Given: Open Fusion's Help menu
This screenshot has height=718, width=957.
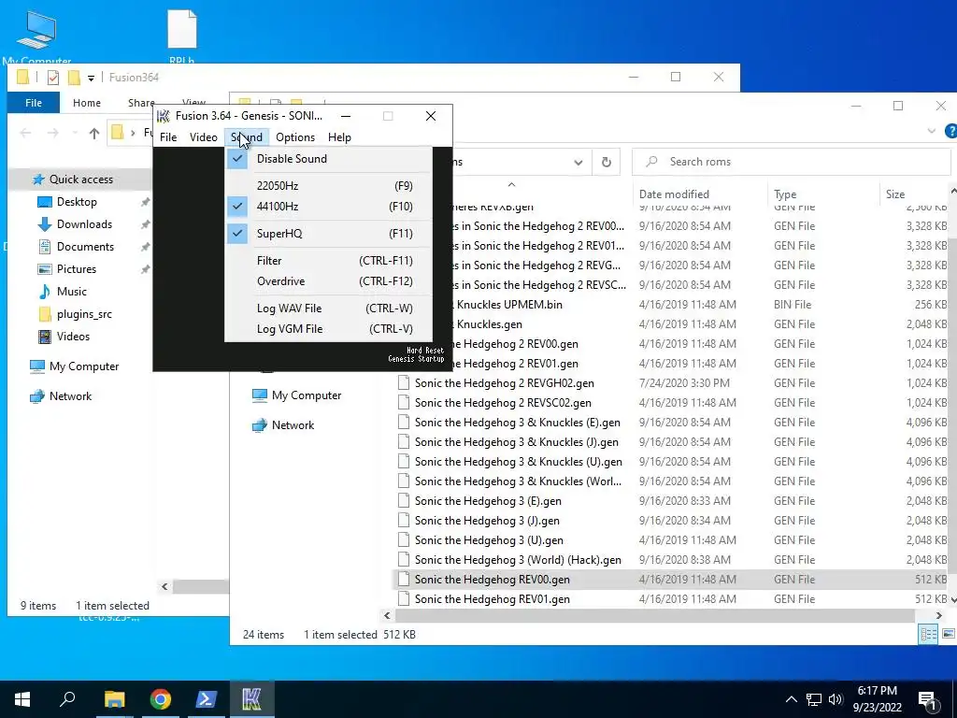Looking at the screenshot, I should [339, 137].
